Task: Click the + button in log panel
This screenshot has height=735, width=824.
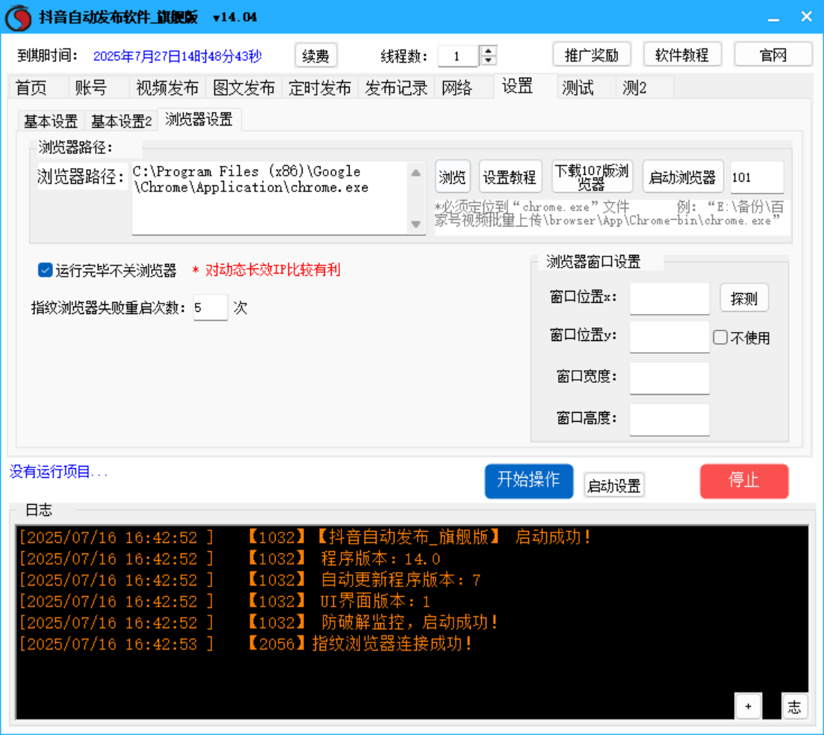Action: 749,706
